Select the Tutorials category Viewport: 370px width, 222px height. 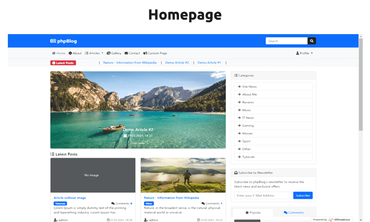click(273, 157)
